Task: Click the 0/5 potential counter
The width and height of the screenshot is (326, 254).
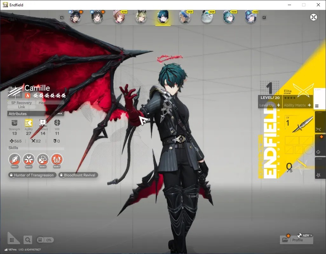Action: click(289, 167)
